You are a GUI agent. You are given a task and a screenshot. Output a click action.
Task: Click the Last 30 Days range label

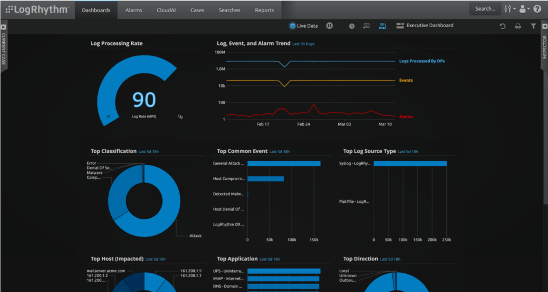(x=303, y=44)
